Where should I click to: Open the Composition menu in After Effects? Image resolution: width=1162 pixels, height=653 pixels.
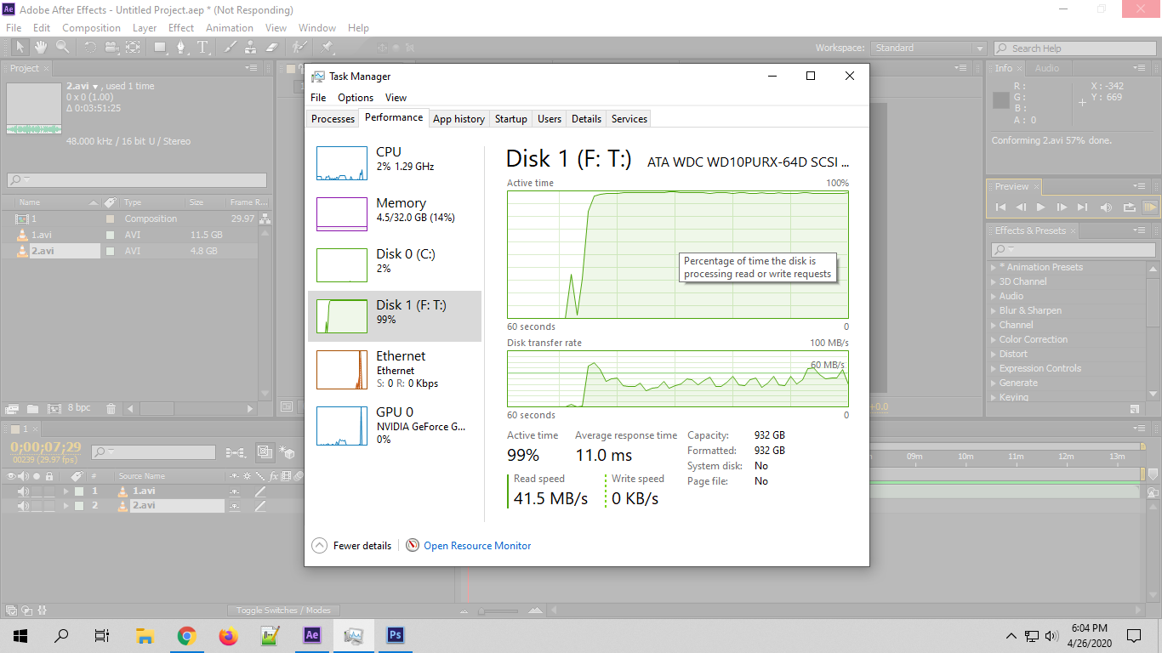coord(91,28)
